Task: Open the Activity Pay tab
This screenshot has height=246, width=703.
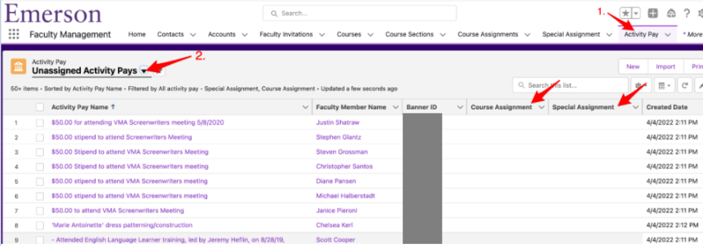Action: [641, 34]
